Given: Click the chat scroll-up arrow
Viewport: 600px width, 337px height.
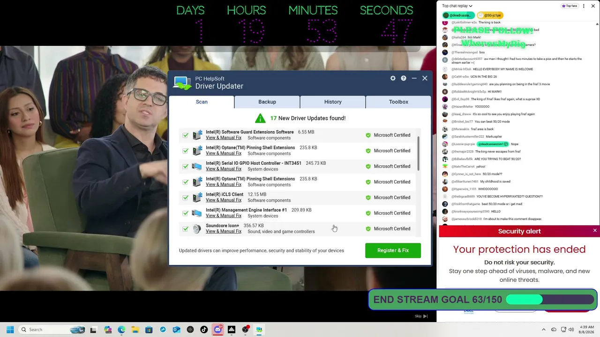Looking at the screenshot, I should (596, 23).
